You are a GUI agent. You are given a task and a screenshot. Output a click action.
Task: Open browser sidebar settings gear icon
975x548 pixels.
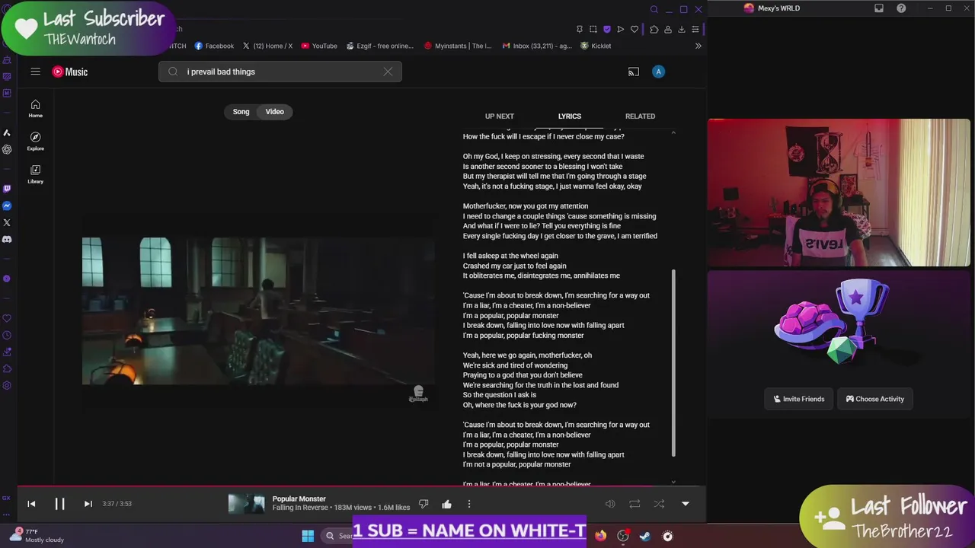(7, 385)
